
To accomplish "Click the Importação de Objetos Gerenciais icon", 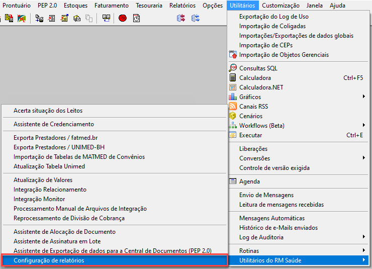I will click(233, 55).
